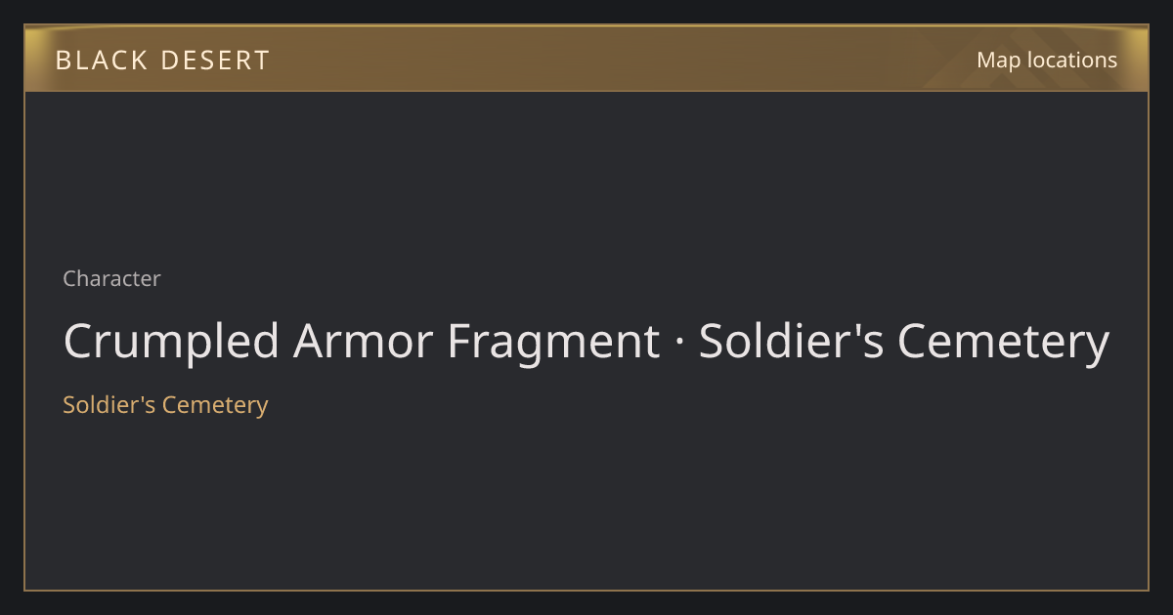This screenshot has height=615, width=1173.
Task: Click the word locations in the header
Action: [1072, 60]
